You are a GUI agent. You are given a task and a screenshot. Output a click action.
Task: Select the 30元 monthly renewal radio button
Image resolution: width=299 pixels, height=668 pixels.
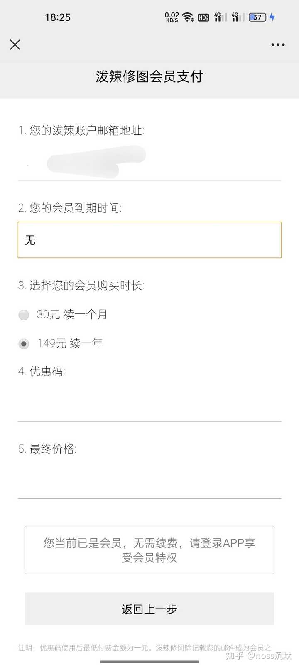pos(24,315)
